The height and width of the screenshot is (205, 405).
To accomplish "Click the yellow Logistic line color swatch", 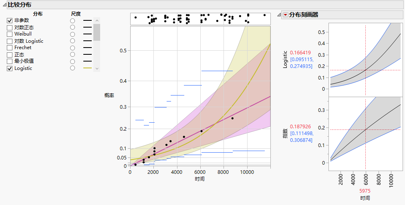I will [x=88, y=68].
